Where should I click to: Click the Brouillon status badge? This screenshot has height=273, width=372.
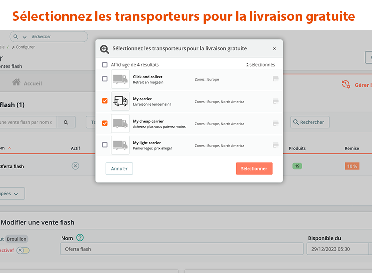pyautogui.click(x=16, y=239)
